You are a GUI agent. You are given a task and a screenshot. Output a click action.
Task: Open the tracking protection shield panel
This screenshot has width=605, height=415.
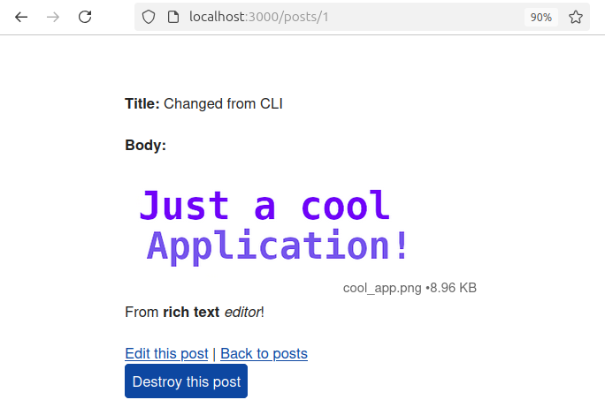pos(149,17)
